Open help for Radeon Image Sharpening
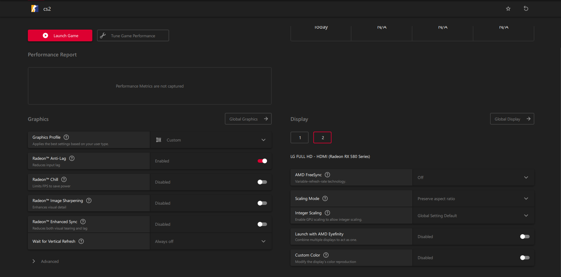Viewport: 561px width, 277px height. tap(89, 200)
